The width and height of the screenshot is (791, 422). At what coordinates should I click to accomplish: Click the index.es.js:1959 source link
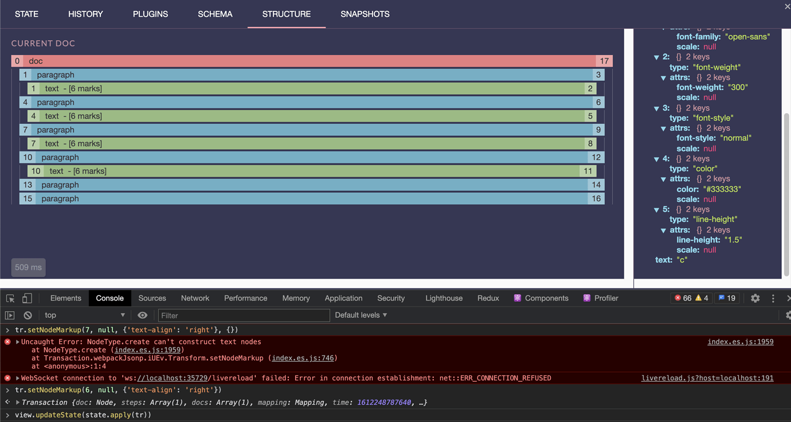click(740, 342)
